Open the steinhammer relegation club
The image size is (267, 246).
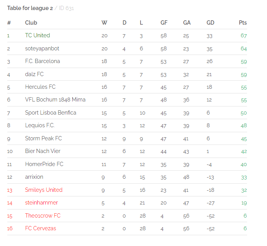41,203
